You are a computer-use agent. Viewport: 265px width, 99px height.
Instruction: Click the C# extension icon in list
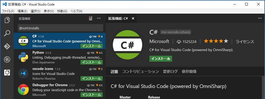click(x=23, y=41)
